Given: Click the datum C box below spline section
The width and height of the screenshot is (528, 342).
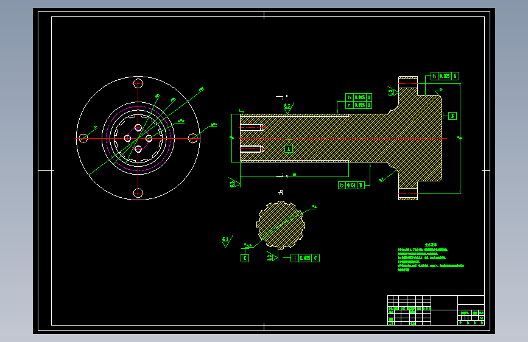Looking at the screenshot, I should 245,258.
